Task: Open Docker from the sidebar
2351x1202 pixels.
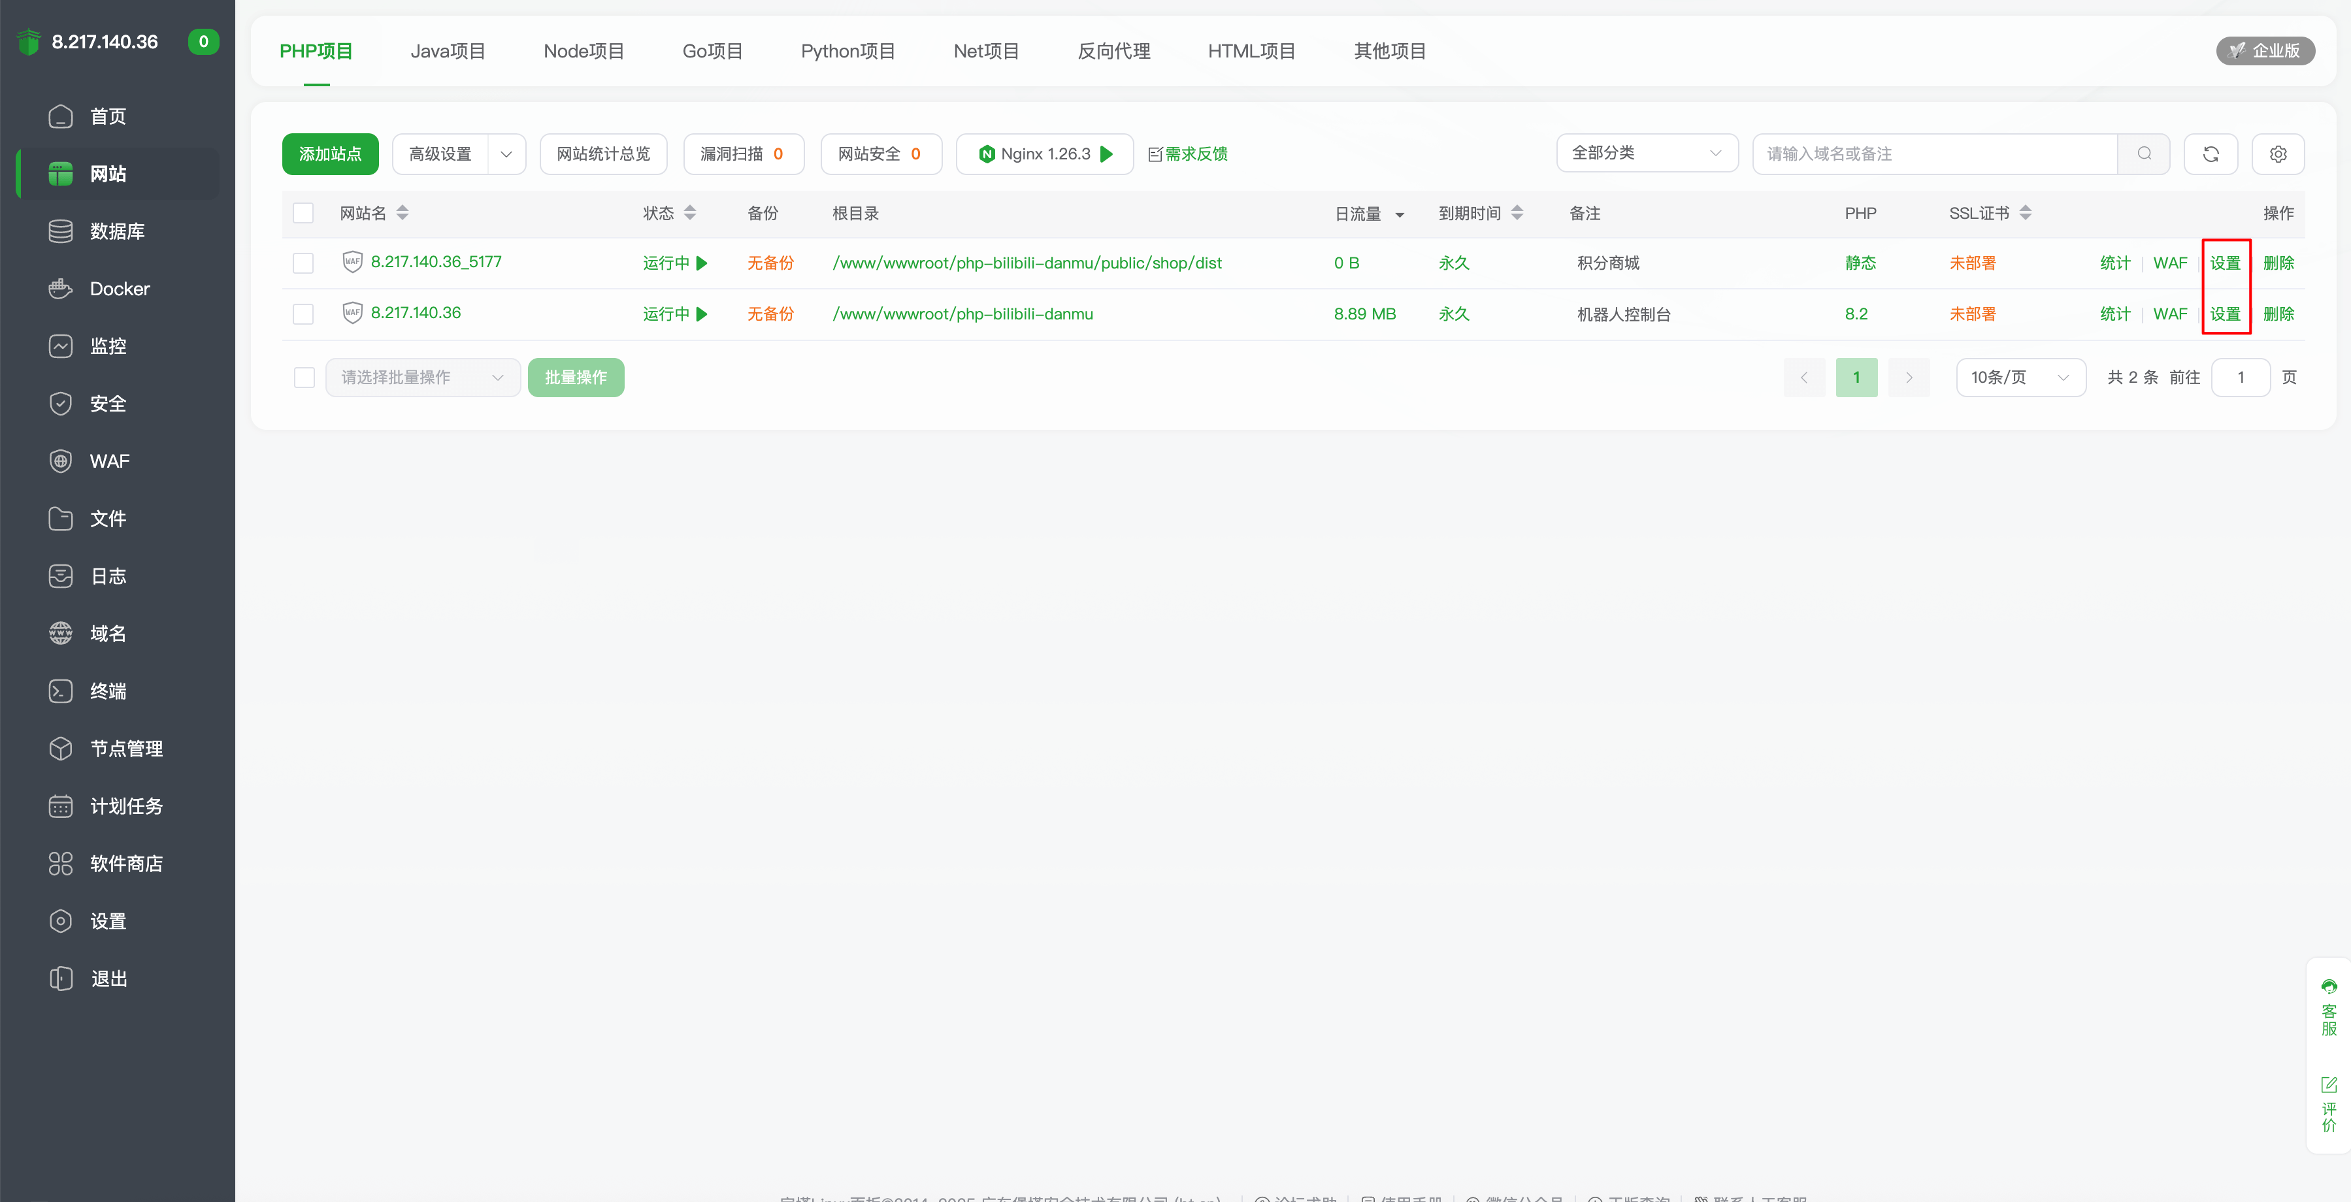Action: (x=119, y=288)
